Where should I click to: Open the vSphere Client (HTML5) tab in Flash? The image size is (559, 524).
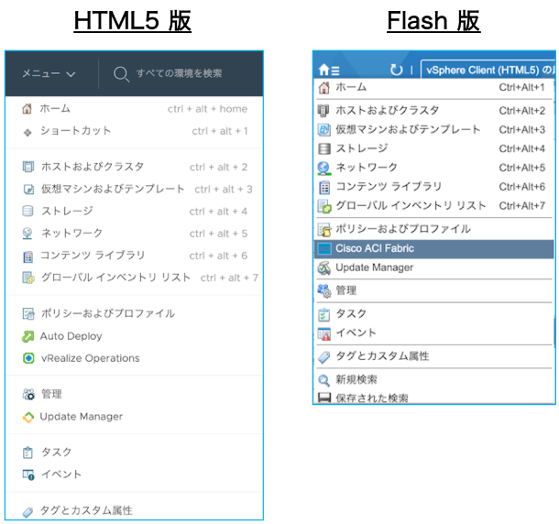(x=488, y=70)
